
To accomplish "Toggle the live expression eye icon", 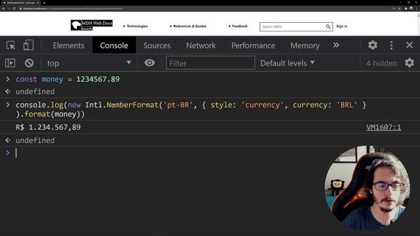I will pos(150,63).
